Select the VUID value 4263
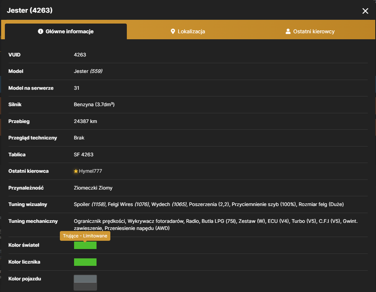The width and height of the screenshot is (376, 292). (80, 55)
